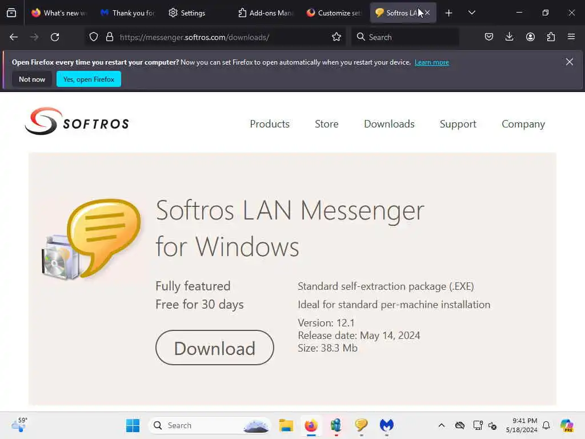Screen dimensions: 585x439
Task: Open a new tab
Action: pyautogui.click(x=449, y=13)
